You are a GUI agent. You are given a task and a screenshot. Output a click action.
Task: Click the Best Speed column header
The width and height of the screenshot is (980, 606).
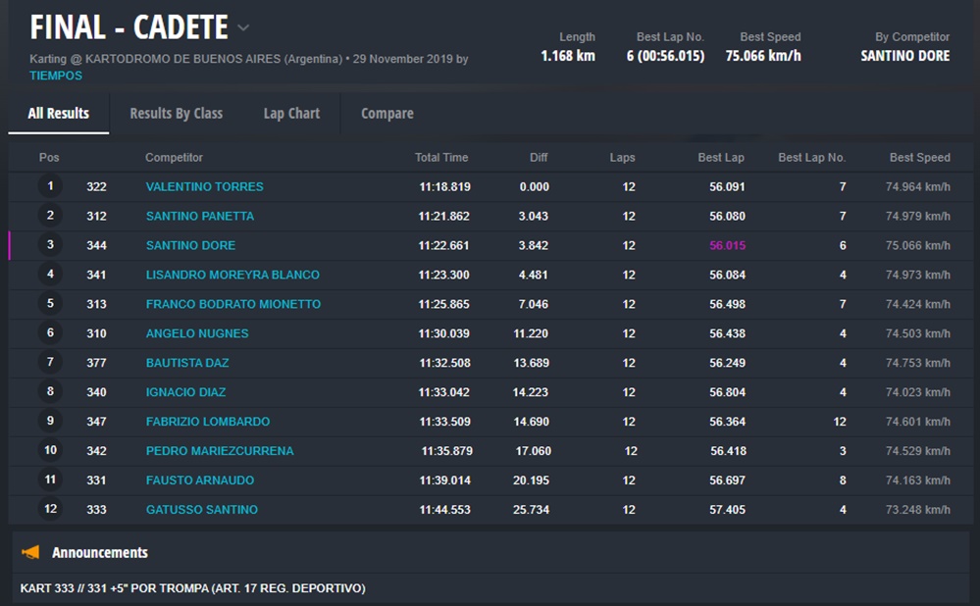[919, 158]
